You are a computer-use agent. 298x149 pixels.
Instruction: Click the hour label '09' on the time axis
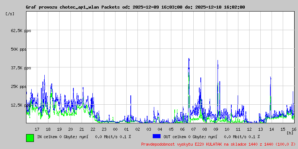(216, 129)
